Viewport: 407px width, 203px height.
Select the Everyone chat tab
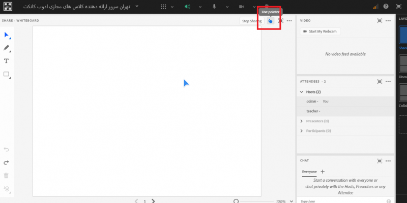tap(309, 172)
